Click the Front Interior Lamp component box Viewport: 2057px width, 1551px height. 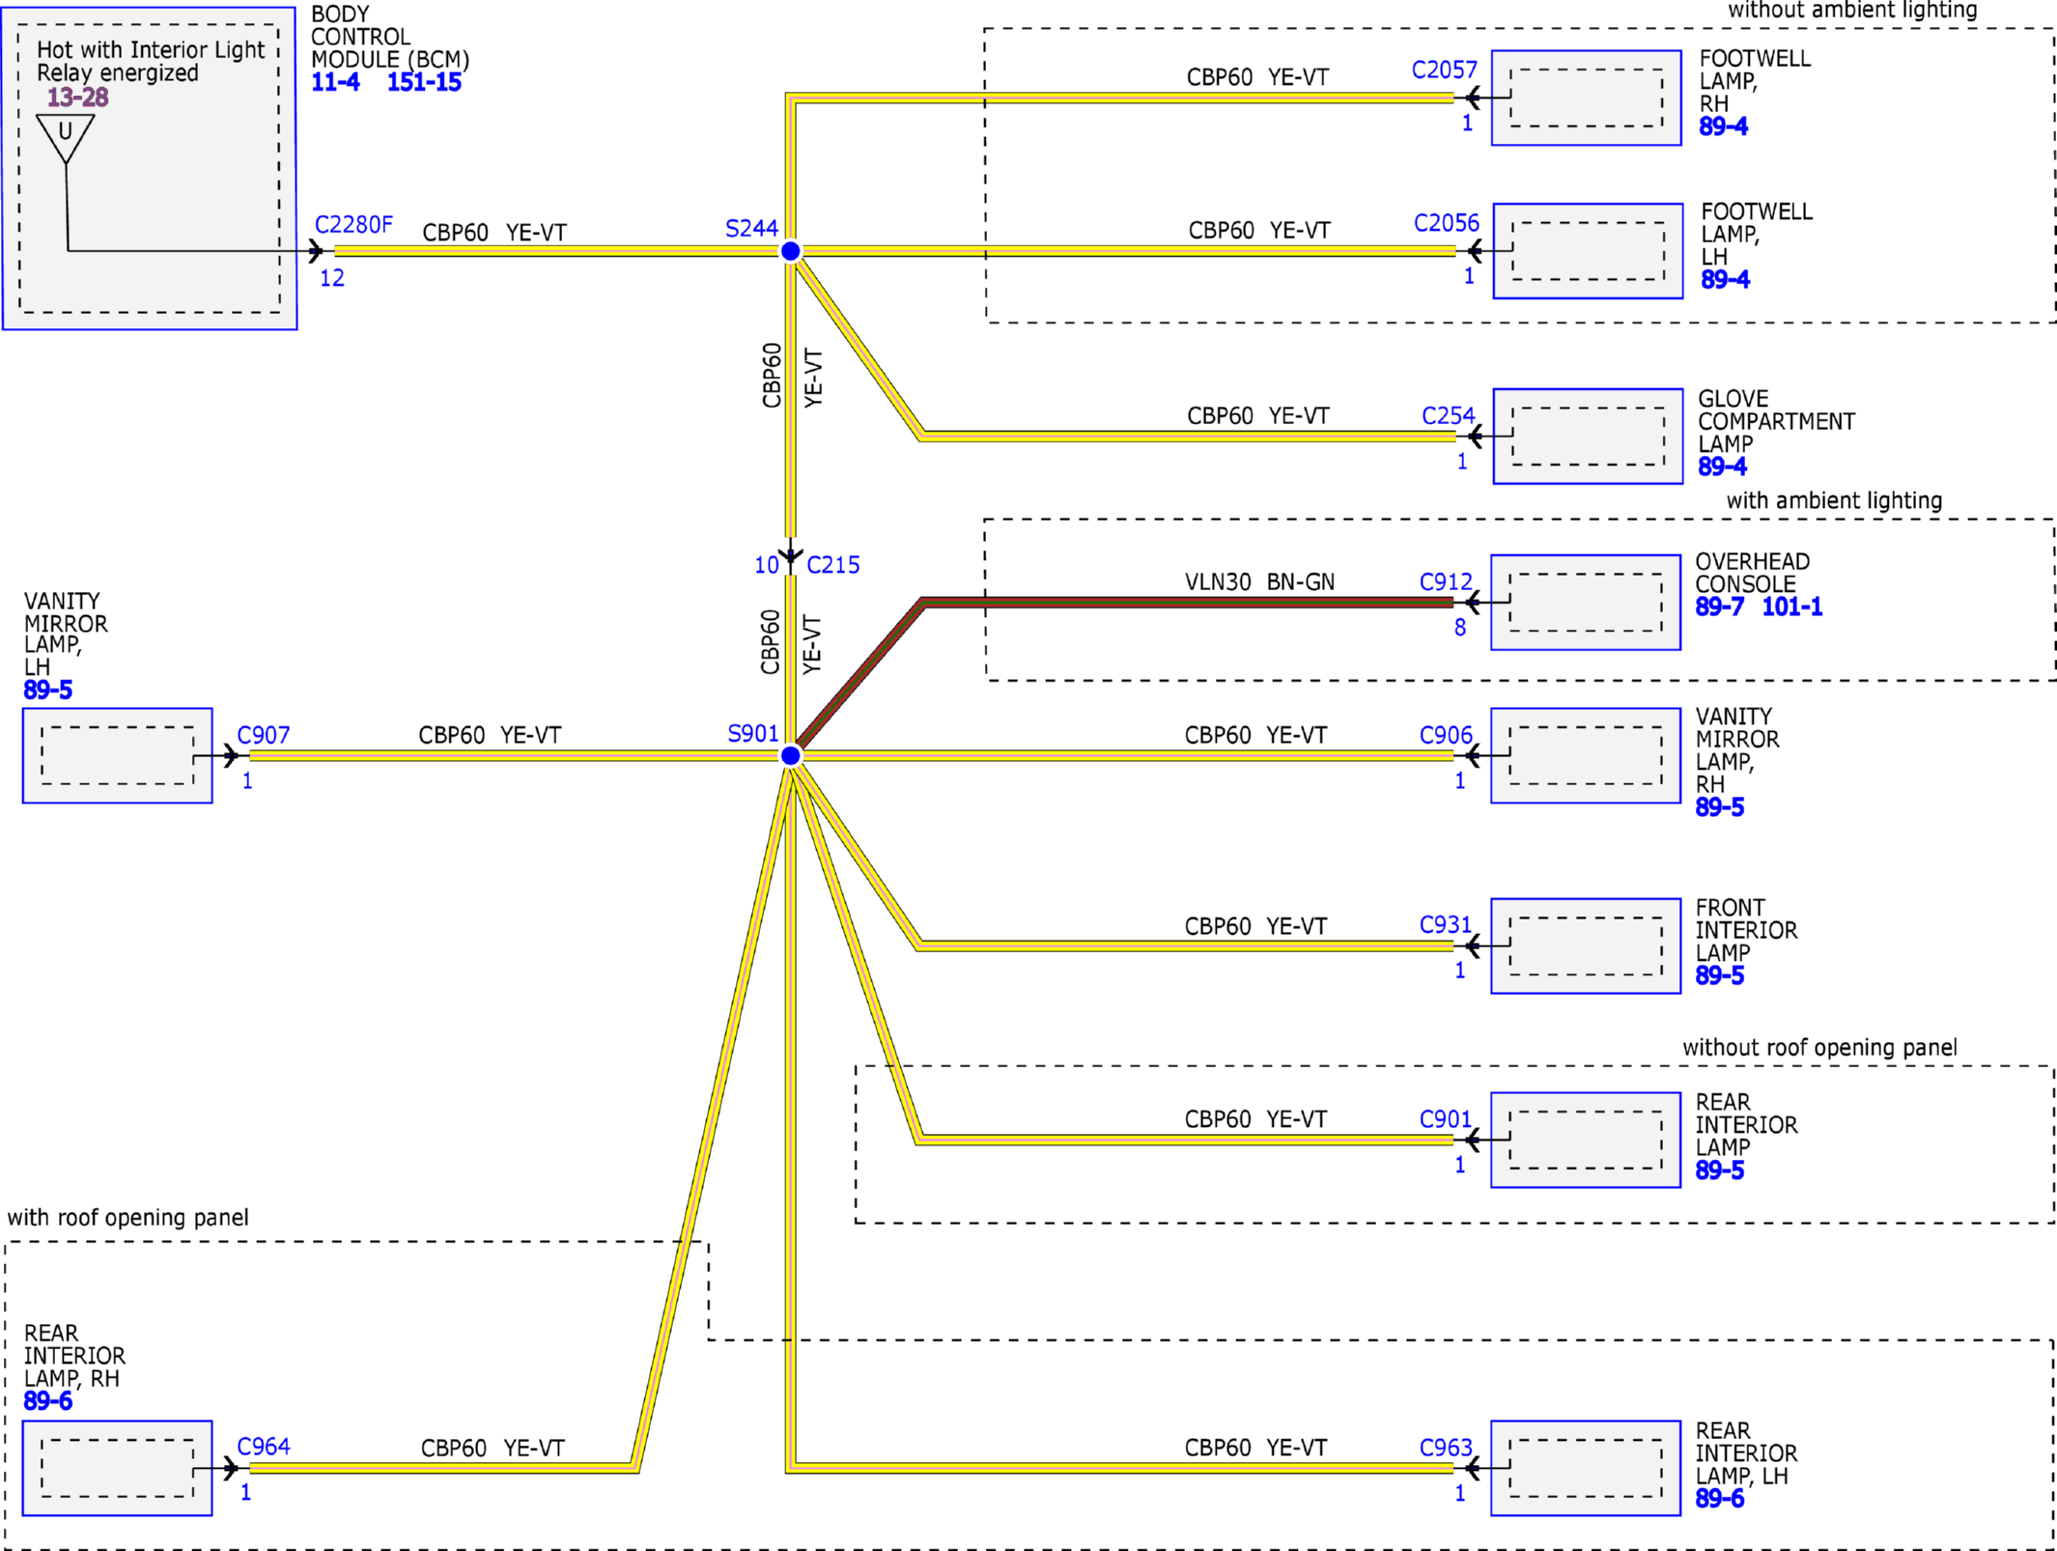point(1586,945)
